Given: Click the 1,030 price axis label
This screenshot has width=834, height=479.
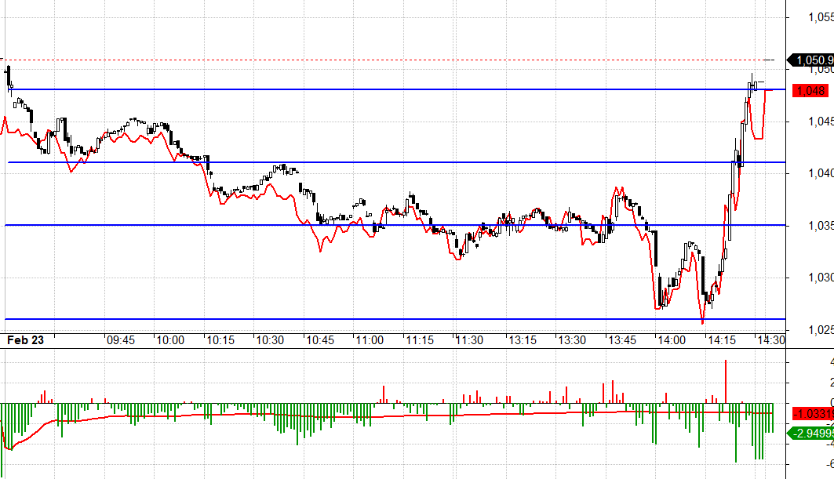Looking at the screenshot, I should point(820,278).
